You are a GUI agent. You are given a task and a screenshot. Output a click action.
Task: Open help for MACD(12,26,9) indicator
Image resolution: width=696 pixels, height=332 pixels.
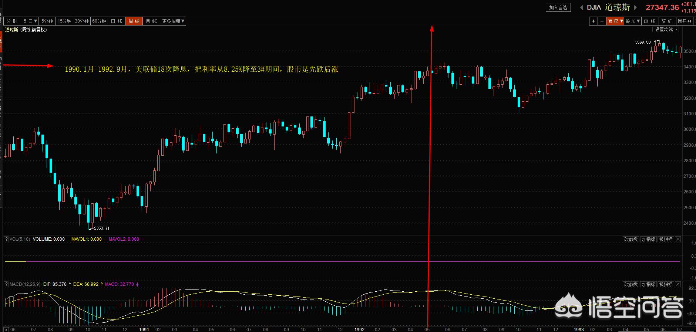point(6,284)
